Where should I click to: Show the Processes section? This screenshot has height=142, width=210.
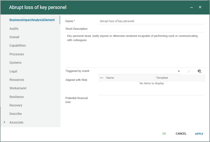point(17,54)
